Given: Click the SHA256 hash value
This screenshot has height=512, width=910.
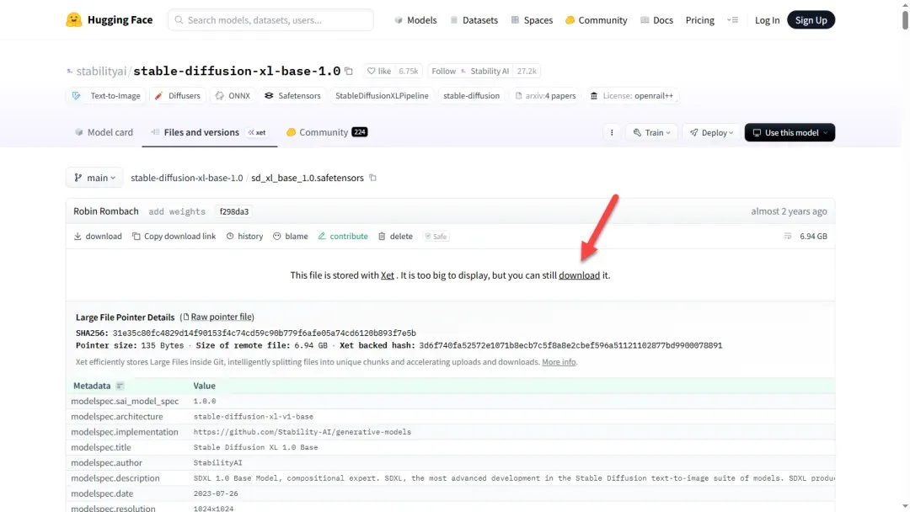Looking at the screenshot, I should 264,333.
